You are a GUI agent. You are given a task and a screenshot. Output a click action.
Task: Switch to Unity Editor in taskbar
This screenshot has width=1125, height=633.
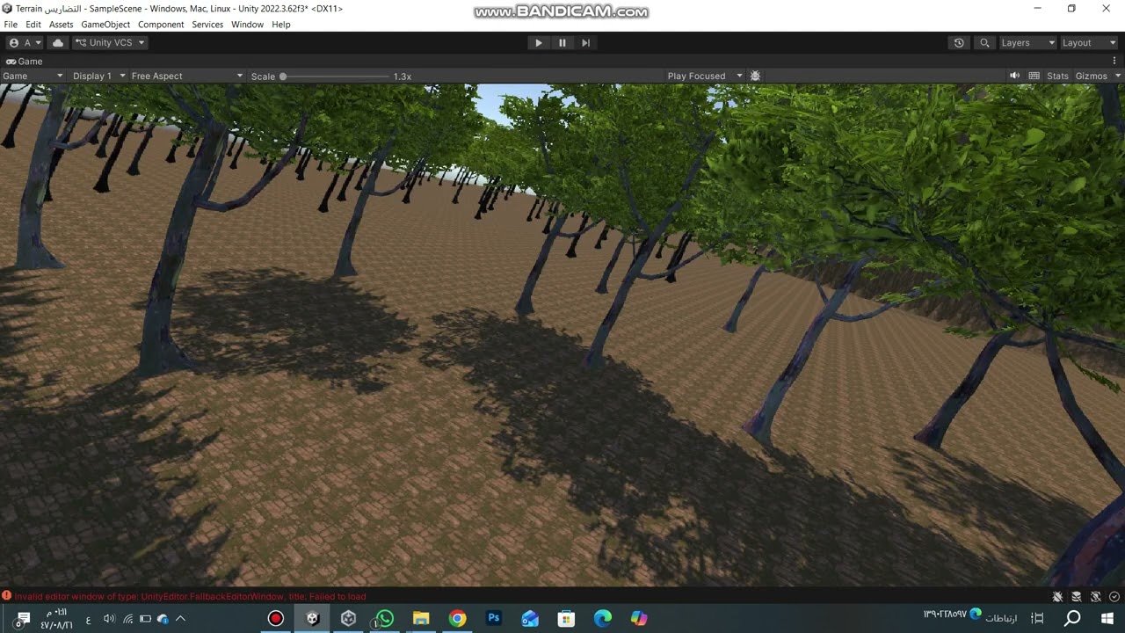tap(312, 618)
